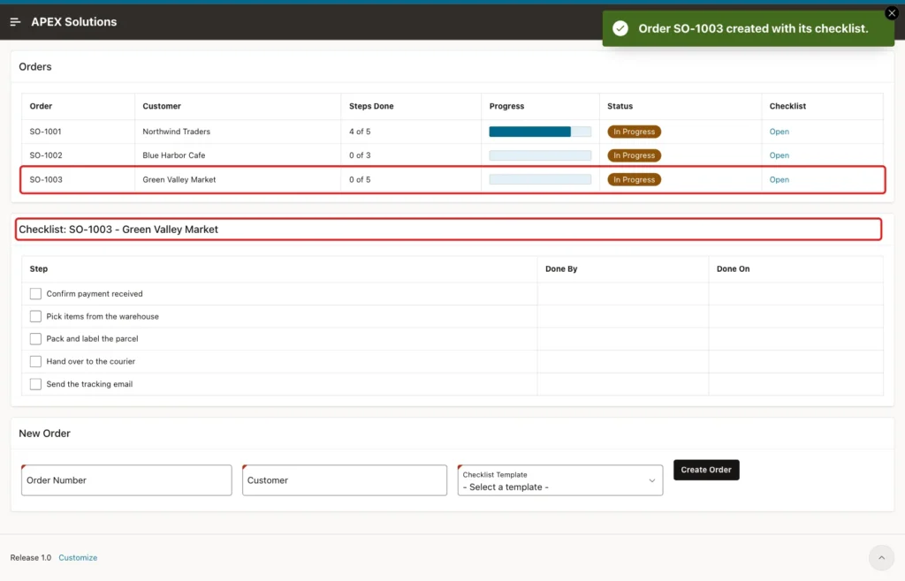Image resolution: width=905 pixels, height=581 pixels.
Task: Click the '0 of 3' steps done value
Action: [360, 155]
